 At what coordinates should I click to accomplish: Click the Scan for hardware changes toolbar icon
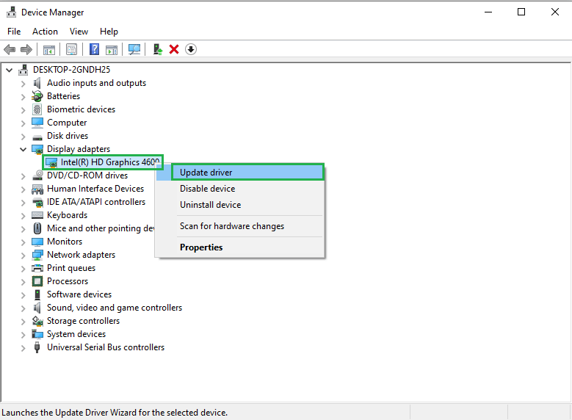tap(134, 49)
